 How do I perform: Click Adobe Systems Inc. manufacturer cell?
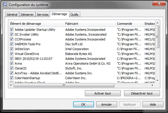(x=79, y=73)
